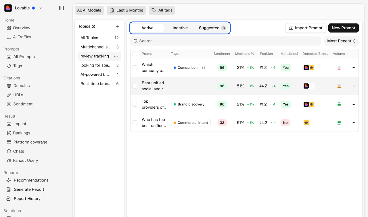Open the Impact results page
Screen dimensions: 368x217
pos(16,124)
